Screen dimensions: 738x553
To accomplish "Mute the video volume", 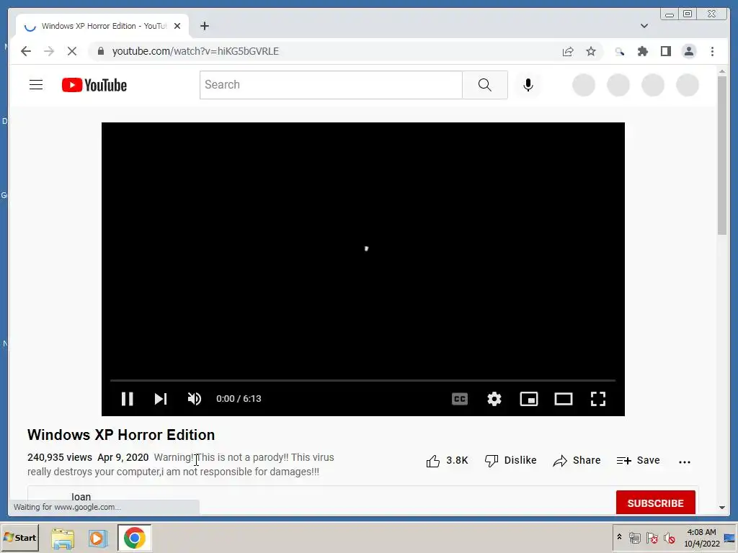I will 195,399.
